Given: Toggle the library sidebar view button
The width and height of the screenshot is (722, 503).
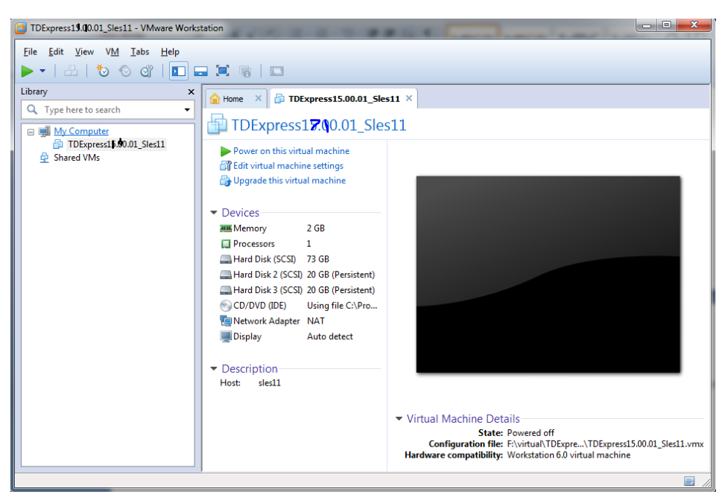Looking at the screenshot, I should pyautogui.click(x=179, y=71).
